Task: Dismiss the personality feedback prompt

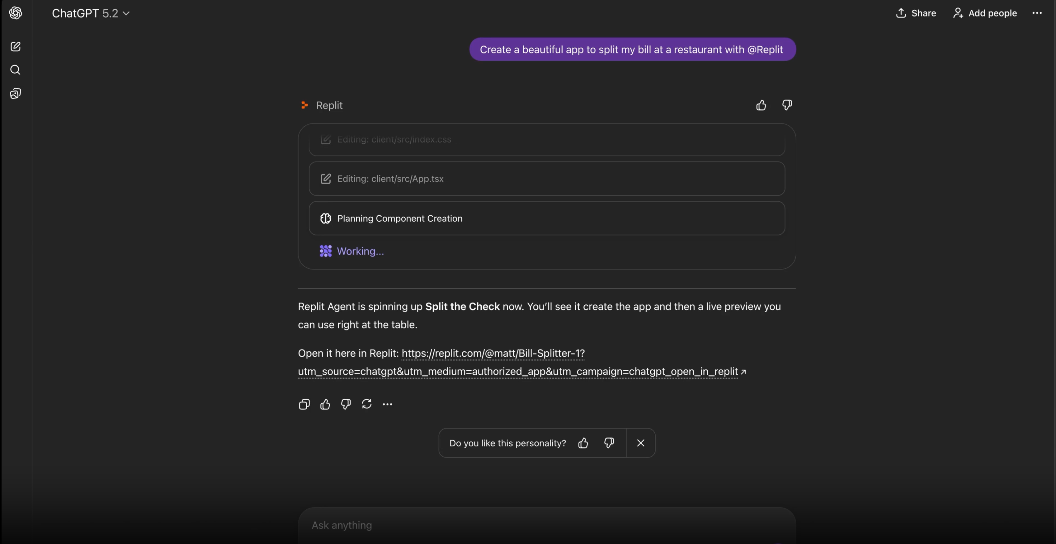Action: [641, 443]
